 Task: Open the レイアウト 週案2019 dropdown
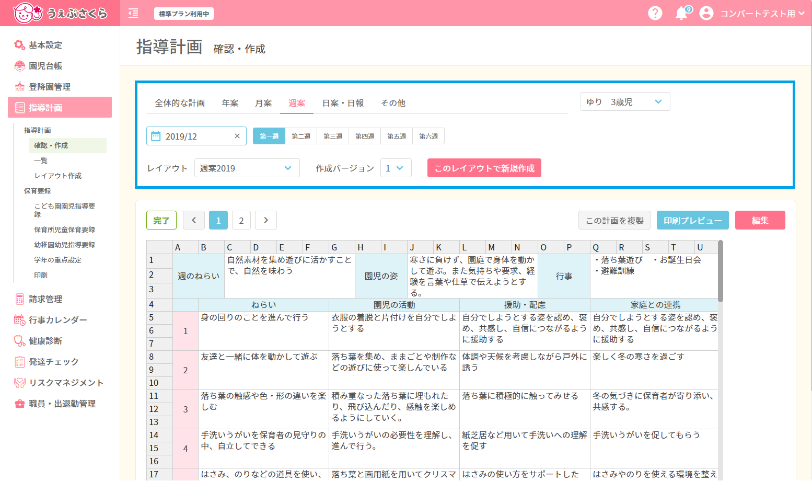click(x=247, y=168)
